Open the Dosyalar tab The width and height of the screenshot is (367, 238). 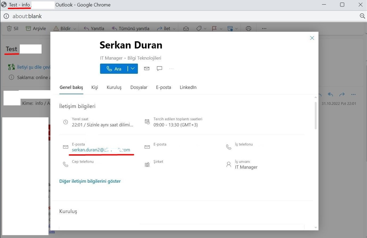[139, 87]
